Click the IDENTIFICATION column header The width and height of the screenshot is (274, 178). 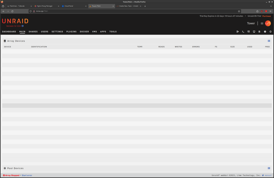pyautogui.click(x=39, y=47)
